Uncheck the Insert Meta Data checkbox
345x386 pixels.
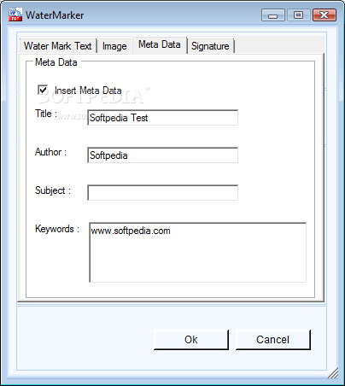[43, 90]
